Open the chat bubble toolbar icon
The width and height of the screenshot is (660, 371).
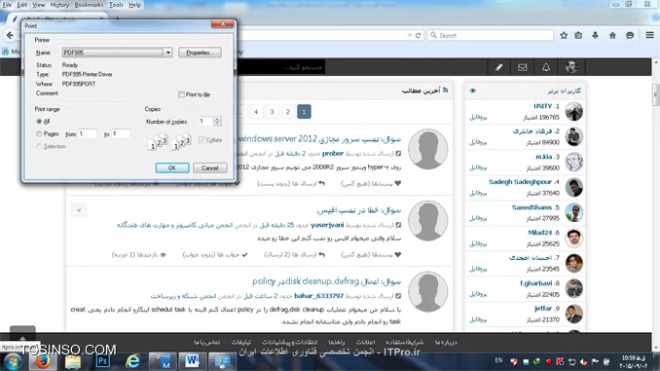(630, 35)
